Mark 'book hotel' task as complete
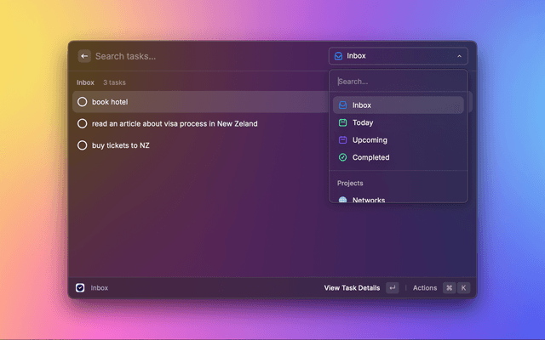Image resolution: width=545 pixels, height=340 pixels. (83, 102)
